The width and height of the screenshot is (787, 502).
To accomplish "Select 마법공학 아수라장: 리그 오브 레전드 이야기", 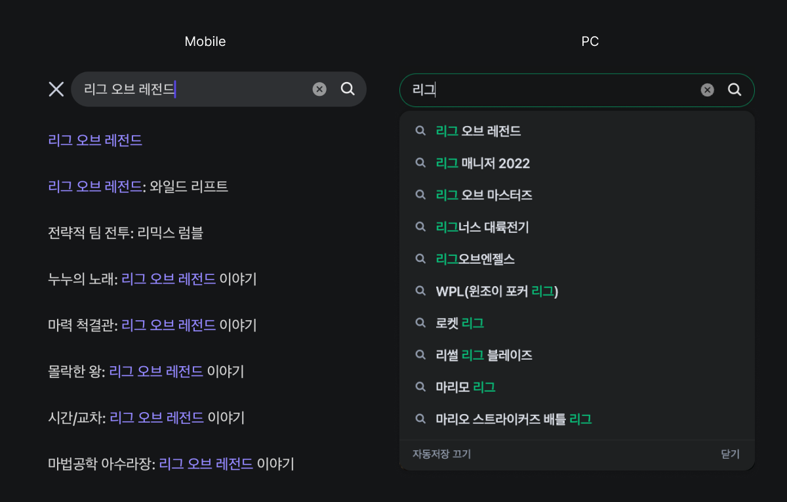I will click(x=171, y=464).
